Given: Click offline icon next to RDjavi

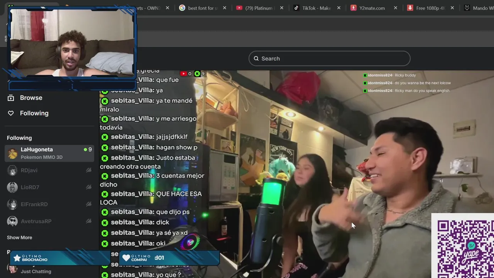Looking at the screenshot, I should coord(89,170).
